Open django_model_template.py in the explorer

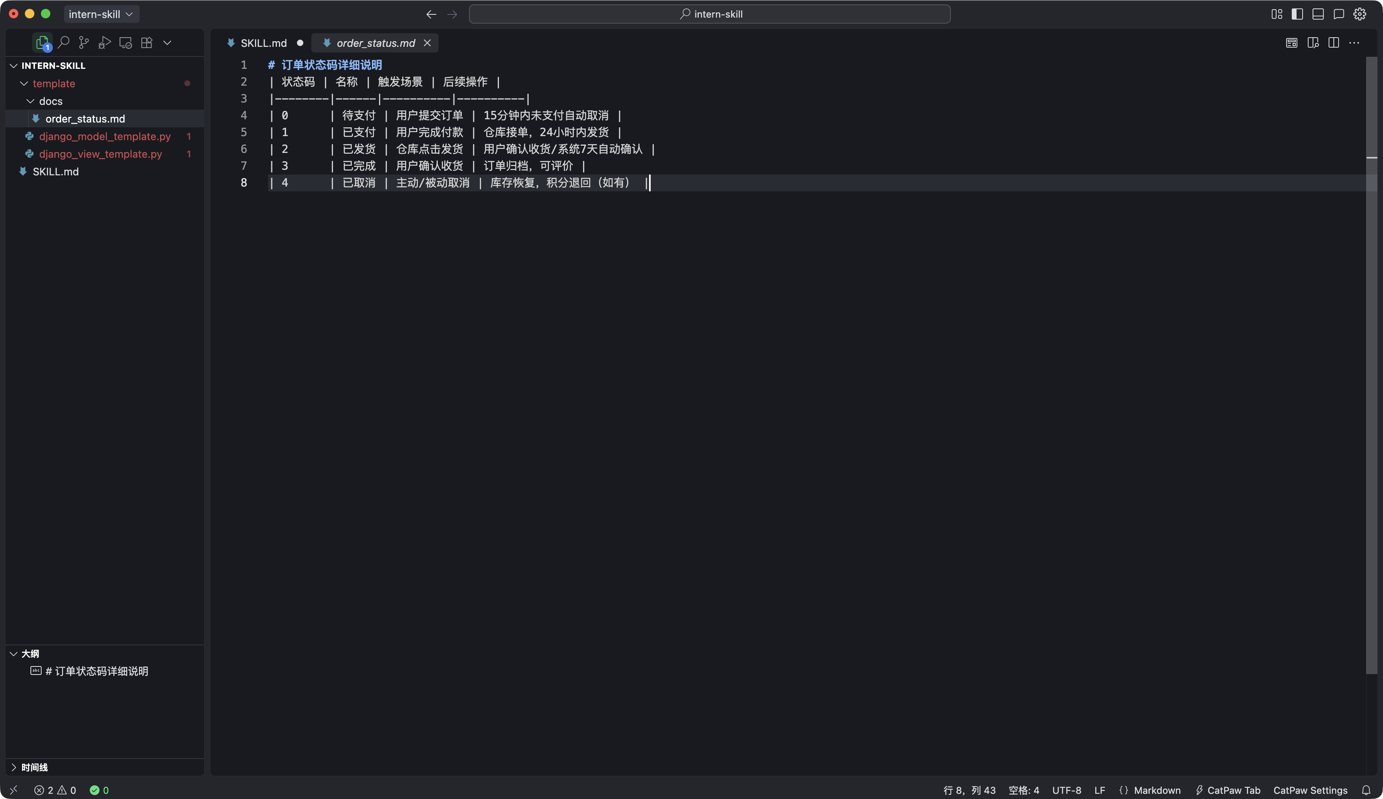coord(105,136)
